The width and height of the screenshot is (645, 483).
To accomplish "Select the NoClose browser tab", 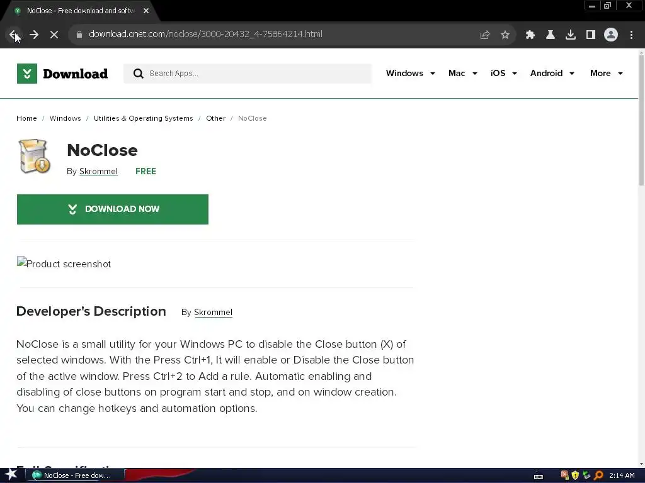I will [80, 11].
